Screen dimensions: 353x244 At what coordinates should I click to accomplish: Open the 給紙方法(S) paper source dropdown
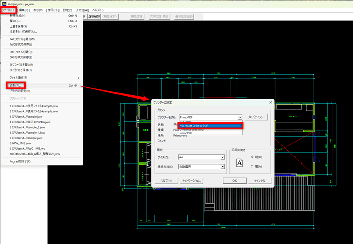click(223, 167)
